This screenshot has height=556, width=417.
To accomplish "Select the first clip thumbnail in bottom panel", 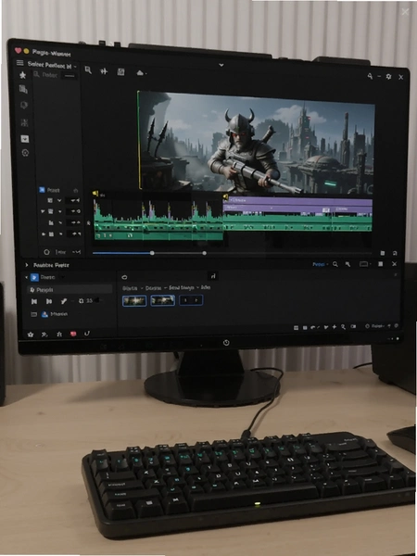I will point(134,300).
